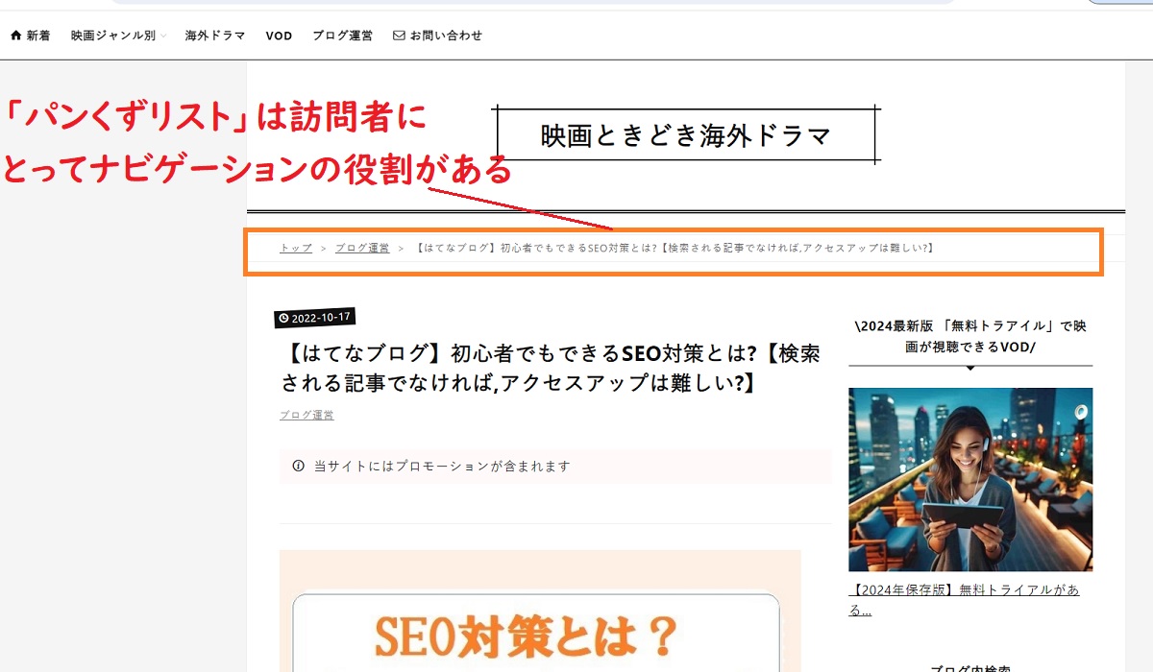Click the ブログ運営 category label under the article title
Image resolution: width=1153 pixels, height=672 pixels.
point(306,415)
